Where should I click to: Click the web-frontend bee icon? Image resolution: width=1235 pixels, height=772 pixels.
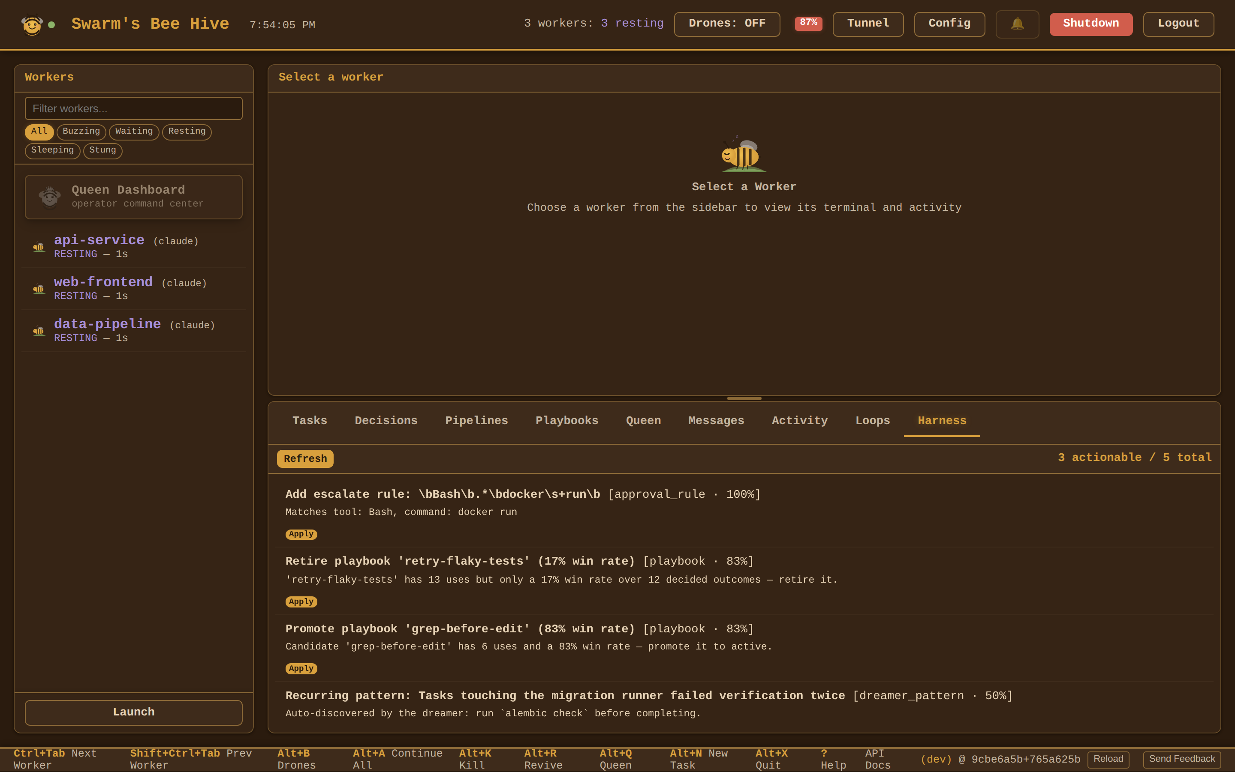coord(39,289)
